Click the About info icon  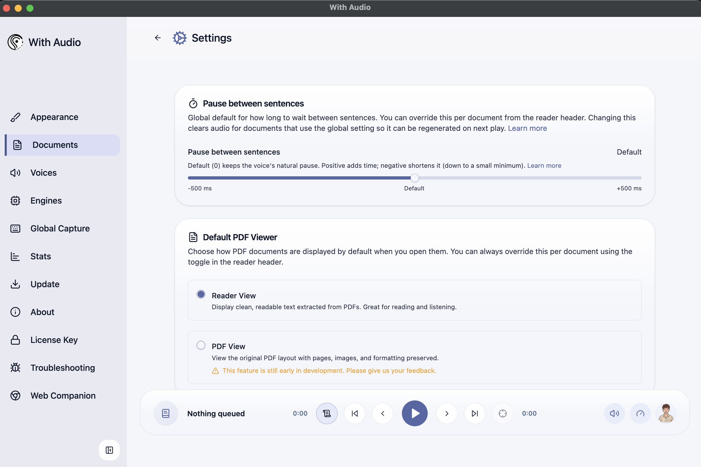16,312
